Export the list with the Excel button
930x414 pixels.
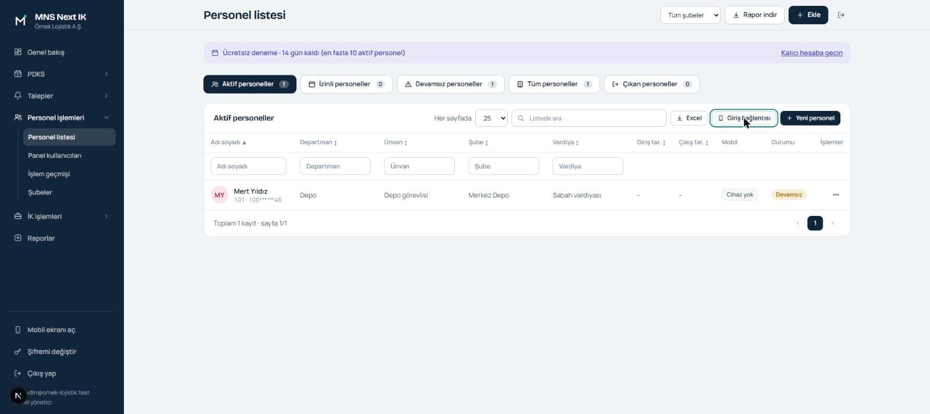click(689, 118)
